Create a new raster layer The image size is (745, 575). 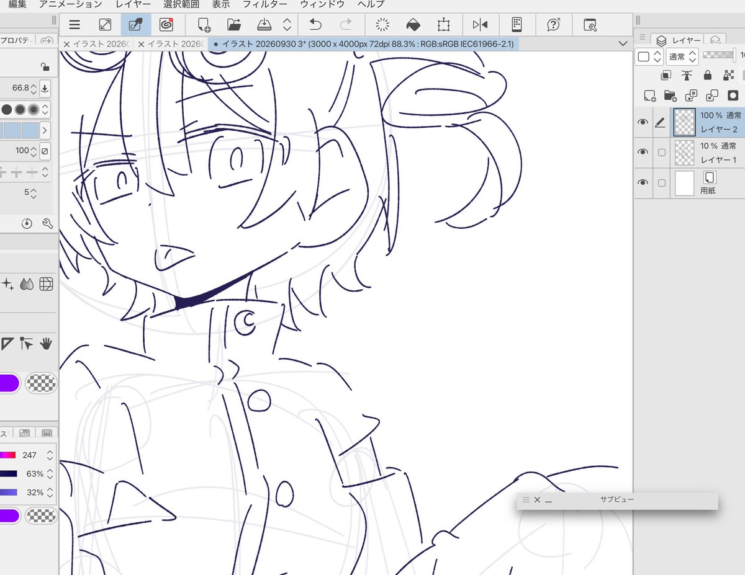(x=649, y=96)
